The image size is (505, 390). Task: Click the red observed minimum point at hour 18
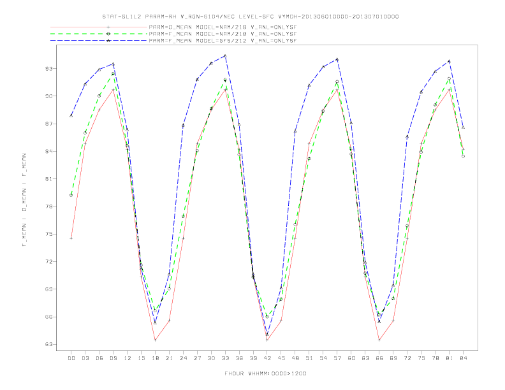[x=155, y=340]
